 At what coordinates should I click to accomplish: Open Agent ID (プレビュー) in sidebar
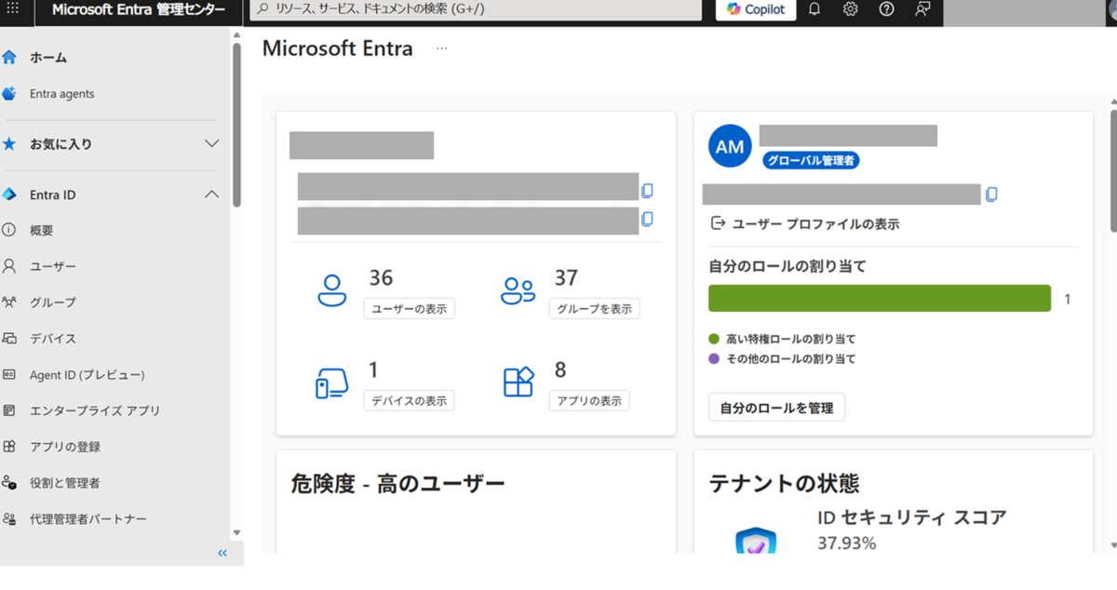coord(87,375)
